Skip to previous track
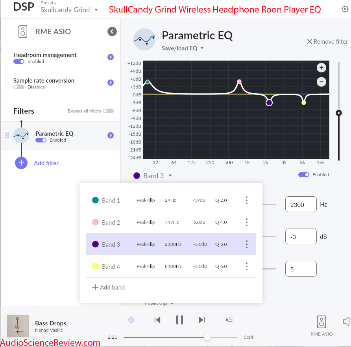Screen dimensions: 351x347 [157, 320]
